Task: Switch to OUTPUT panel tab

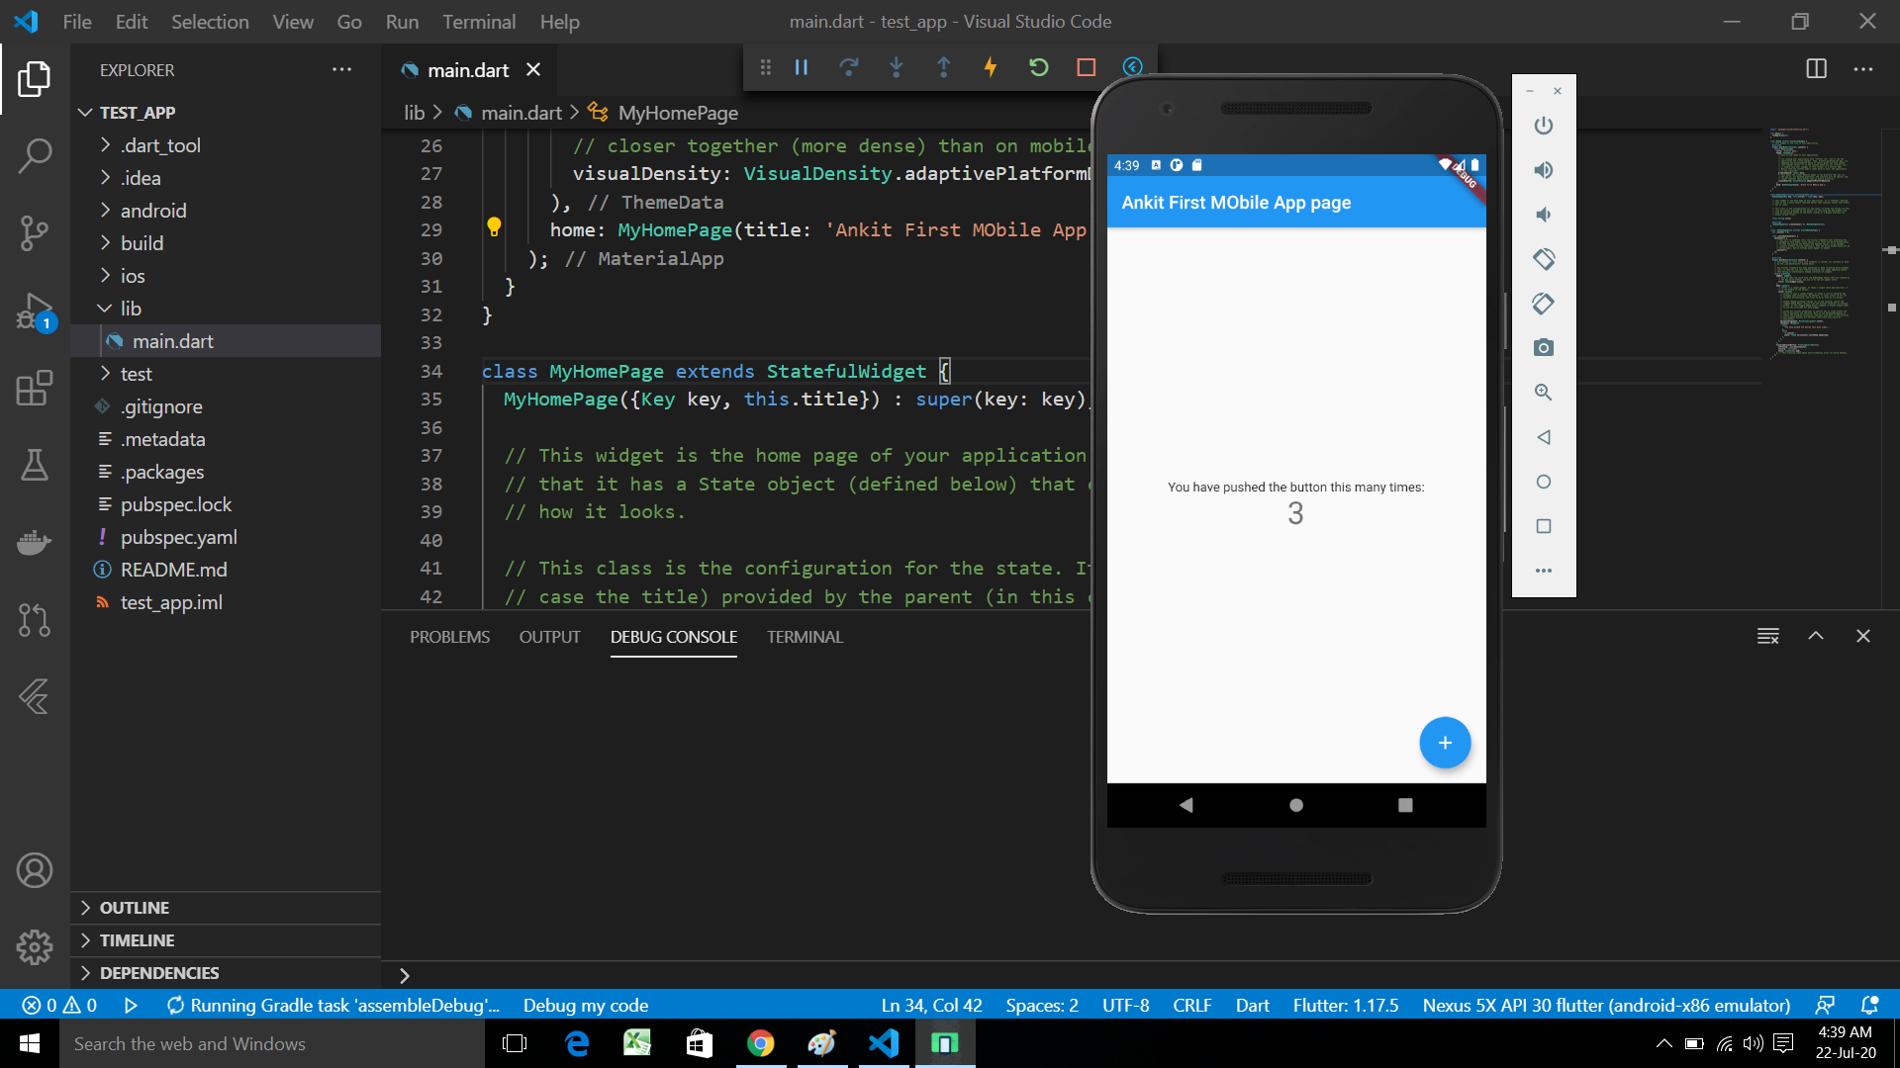Action: (550, 637)
